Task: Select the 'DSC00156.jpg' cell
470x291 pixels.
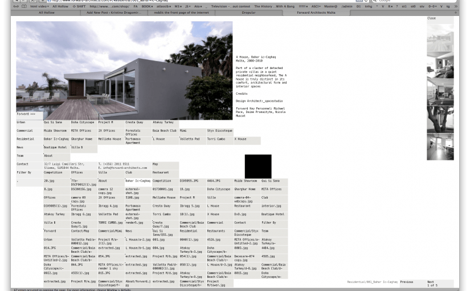Action: click(84, 191)
